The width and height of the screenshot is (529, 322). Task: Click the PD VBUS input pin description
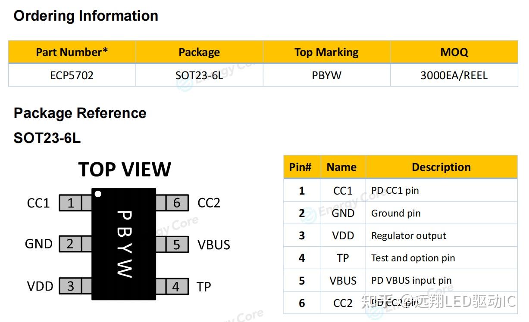pos(411,281)
